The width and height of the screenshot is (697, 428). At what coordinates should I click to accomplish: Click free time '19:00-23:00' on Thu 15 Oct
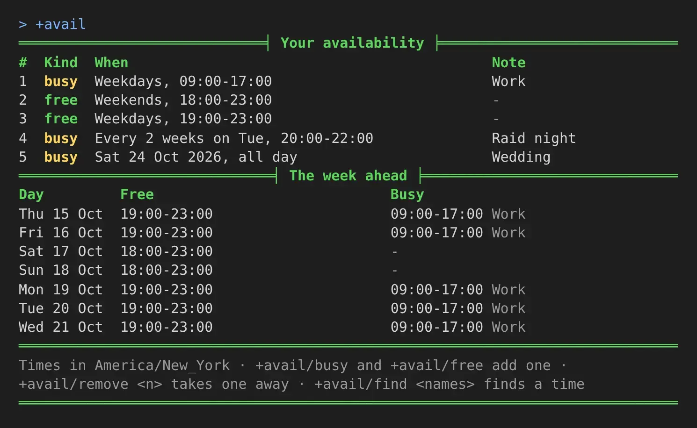click(167, 214)
